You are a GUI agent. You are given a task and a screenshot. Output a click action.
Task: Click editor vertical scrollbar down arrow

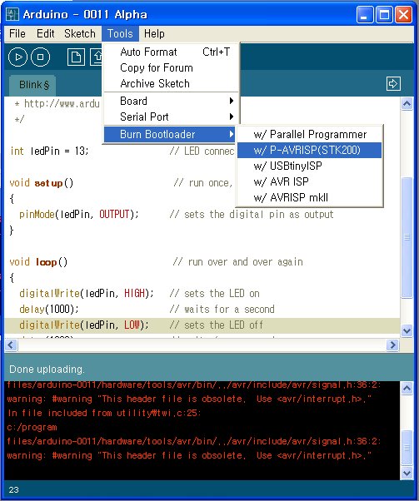click(x=407, y=330)
